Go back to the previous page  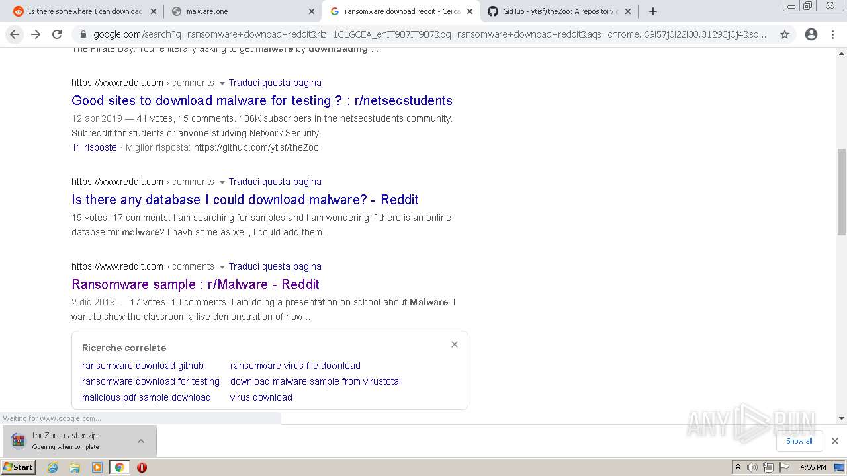(15, 34)
